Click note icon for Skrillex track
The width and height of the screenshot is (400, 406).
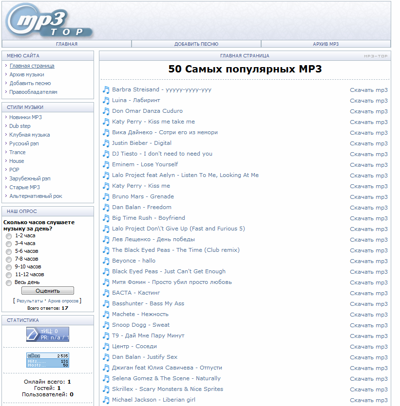pos(106,389)
